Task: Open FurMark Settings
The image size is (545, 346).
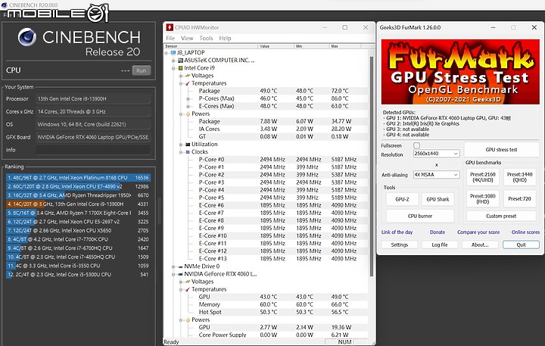Action: (x=400, y=245)
